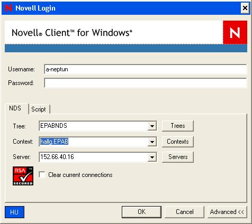Open the Servers browse button
This screenshot has width=252, height=224.
pos(178,157)
